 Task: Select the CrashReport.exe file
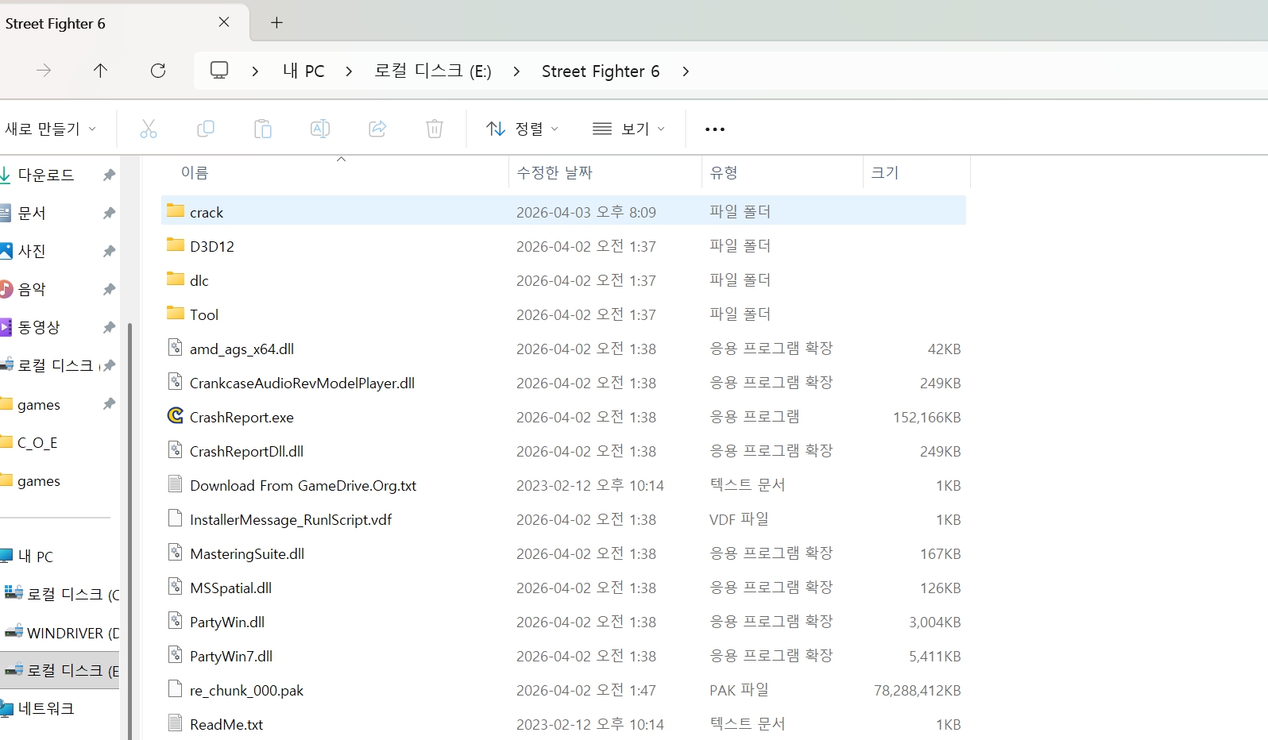click(242, 417)
